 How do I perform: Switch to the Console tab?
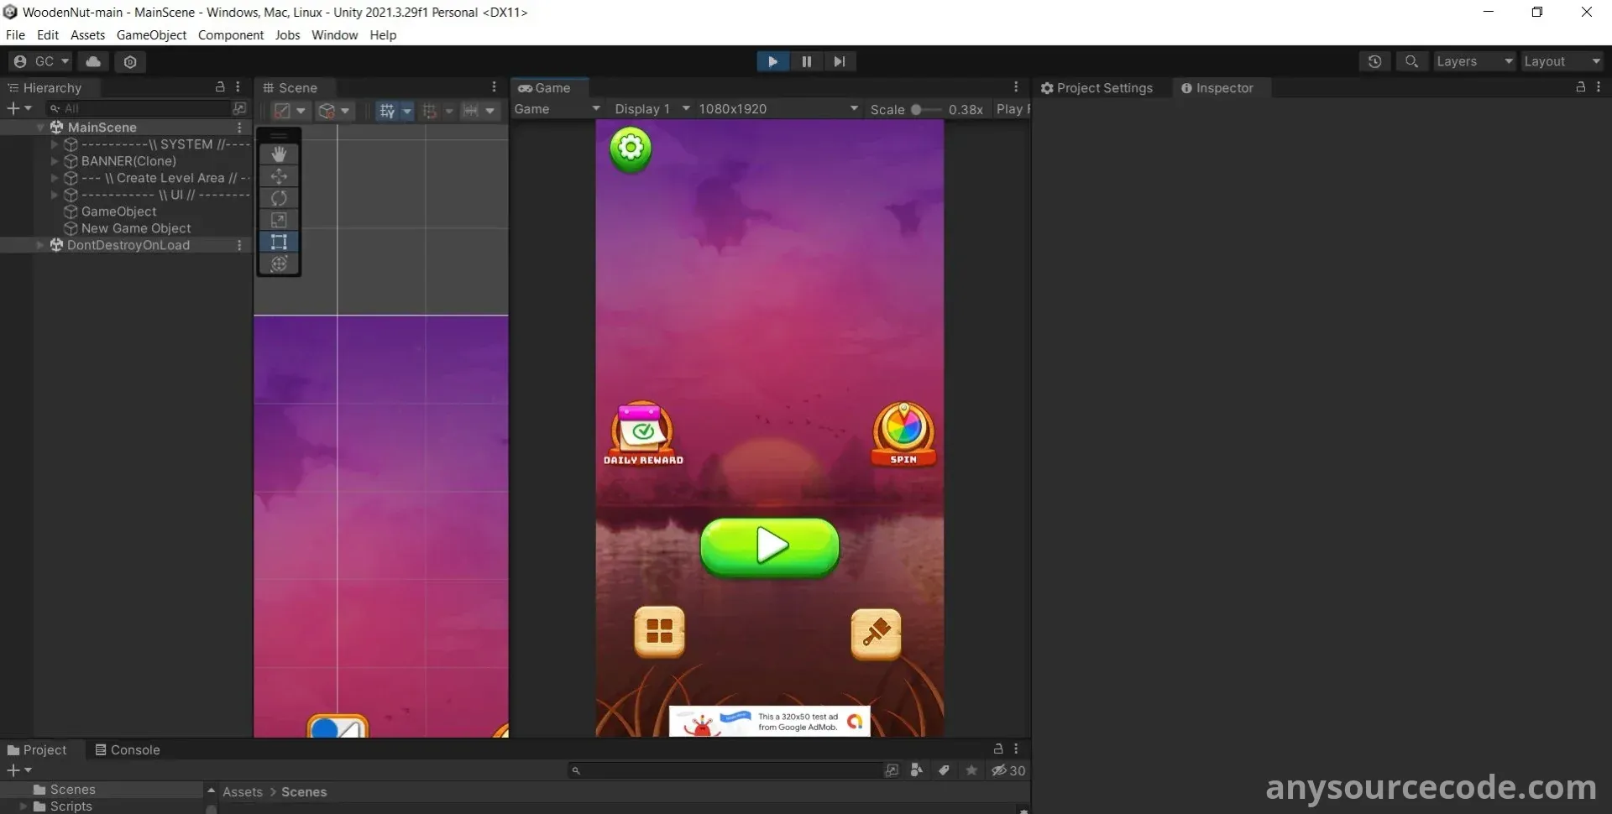click(128, 749)
